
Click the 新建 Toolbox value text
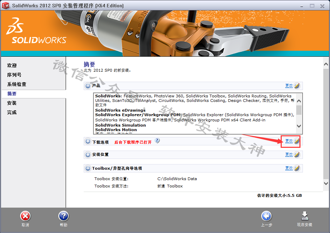click(x=170, y=186)
